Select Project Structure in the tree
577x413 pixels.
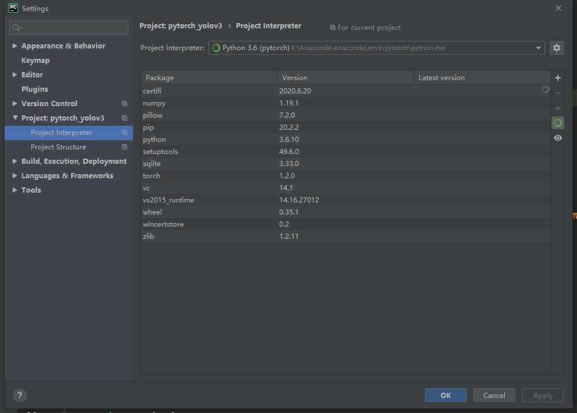(x=69, y=147)
